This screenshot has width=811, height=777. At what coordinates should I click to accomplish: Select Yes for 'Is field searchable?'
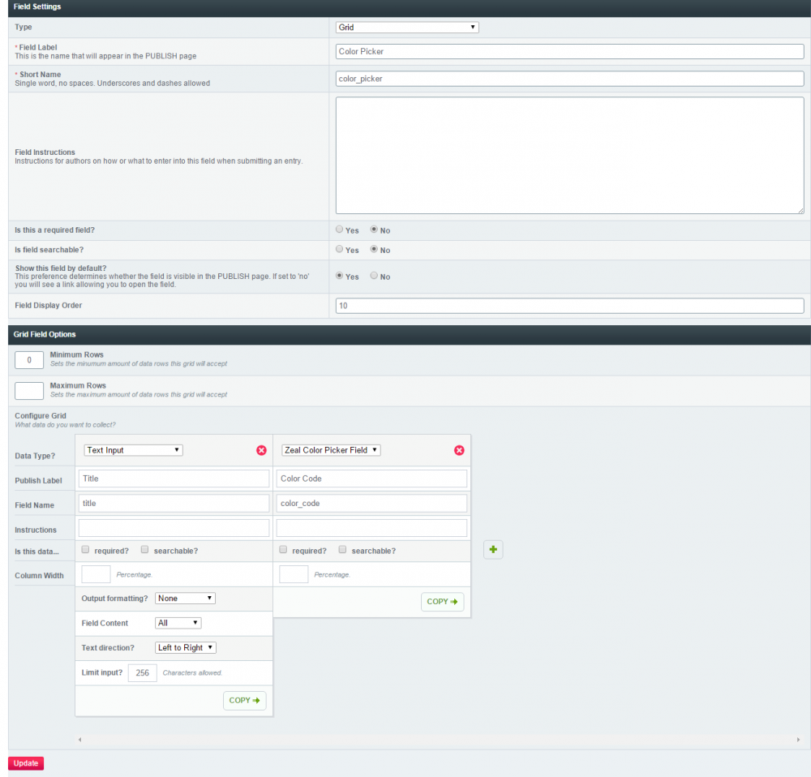click(x=339, y=250)
